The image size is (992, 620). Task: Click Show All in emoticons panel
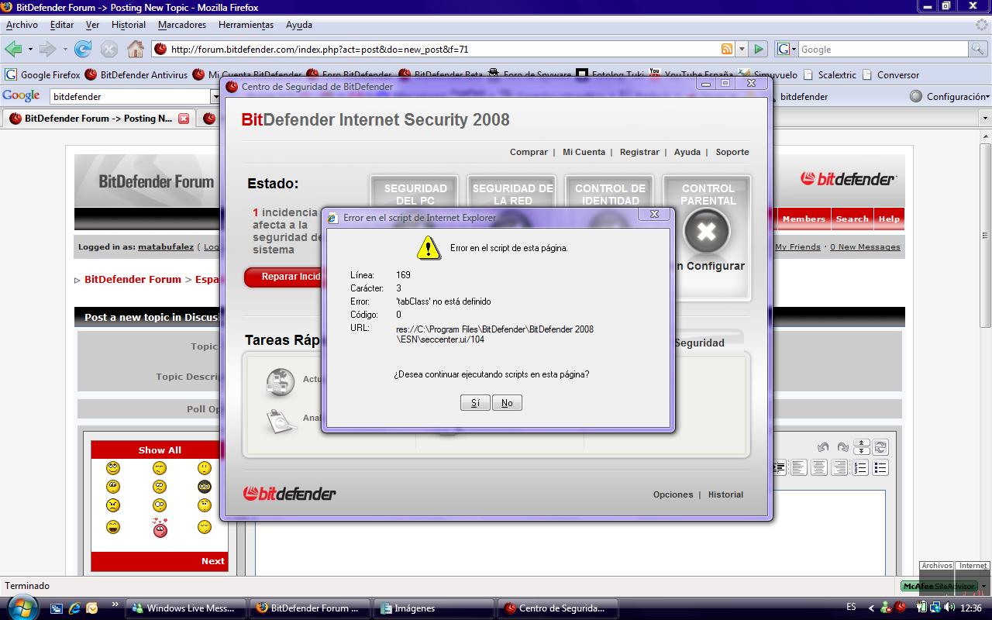pos(160,450)
